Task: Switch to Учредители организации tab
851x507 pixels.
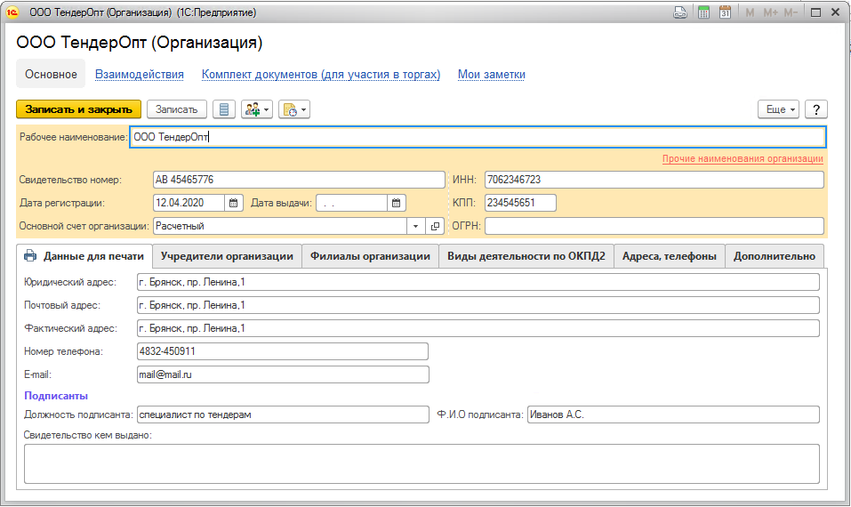Action: (x=227, y=256)
